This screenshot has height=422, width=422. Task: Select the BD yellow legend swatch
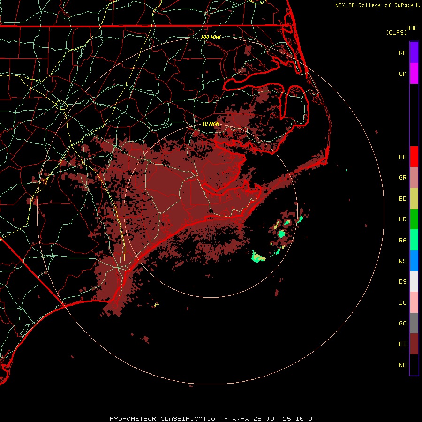click(x=414, y=199)
